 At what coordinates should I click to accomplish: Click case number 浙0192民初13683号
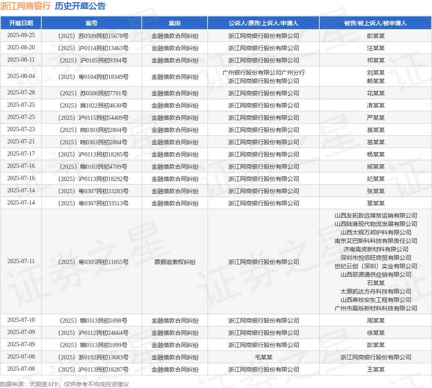tap(93, 357)
